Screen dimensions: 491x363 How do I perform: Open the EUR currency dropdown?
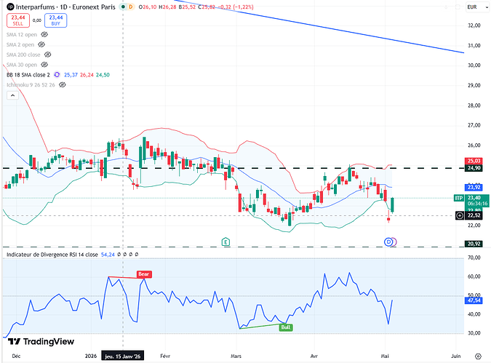click(x=476, y=7)
